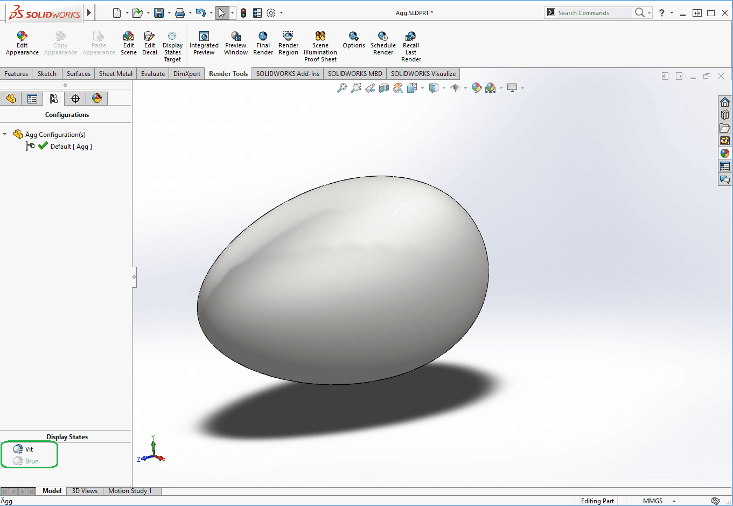Activate the Vit display state
Image resolution: width=733 pixels, height=506 pixels.
coord(29,449)
